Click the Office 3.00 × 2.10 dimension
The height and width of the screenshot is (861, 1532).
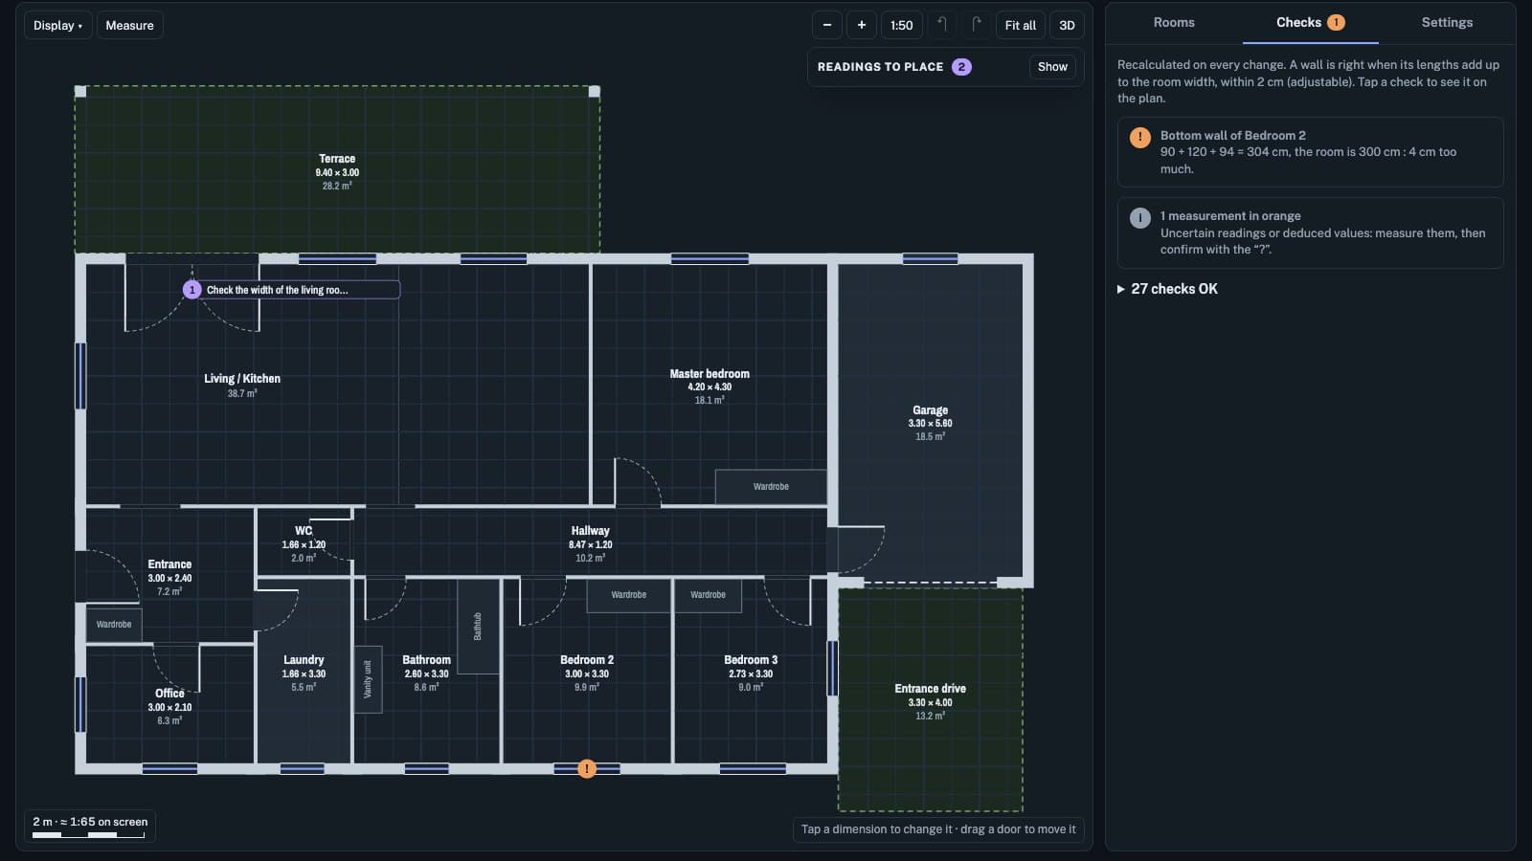click(169, 707)
